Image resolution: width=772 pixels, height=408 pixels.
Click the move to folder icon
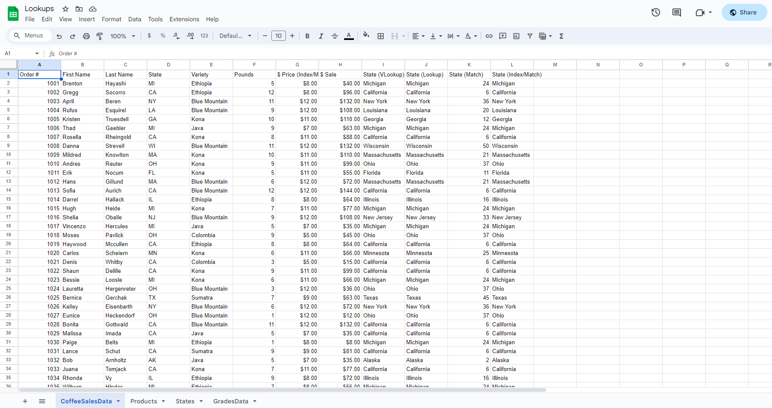[x=79, y=9]
